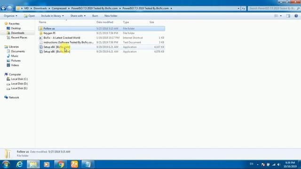Show hidden tray icons arrow

(258, 165)
